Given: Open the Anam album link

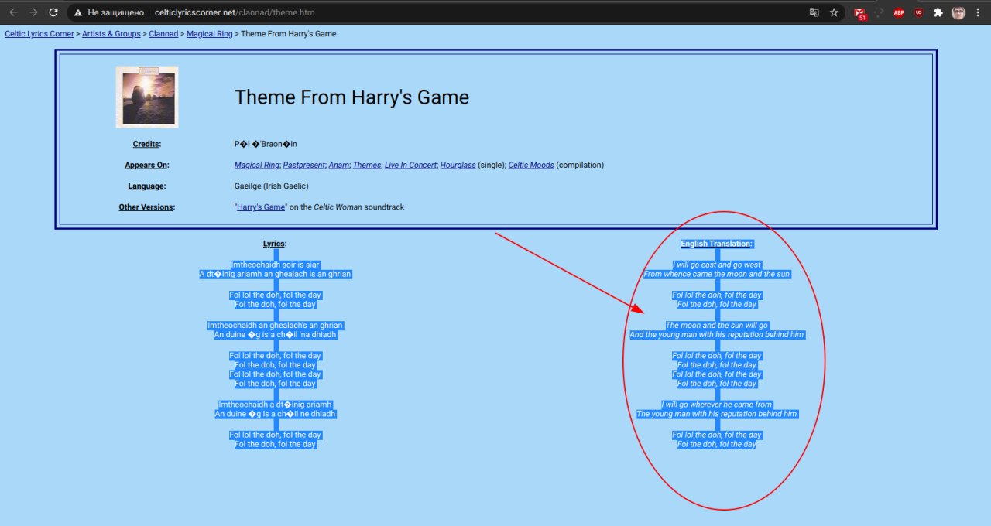Looking at the screenshot, I should (x=338, y=165).
